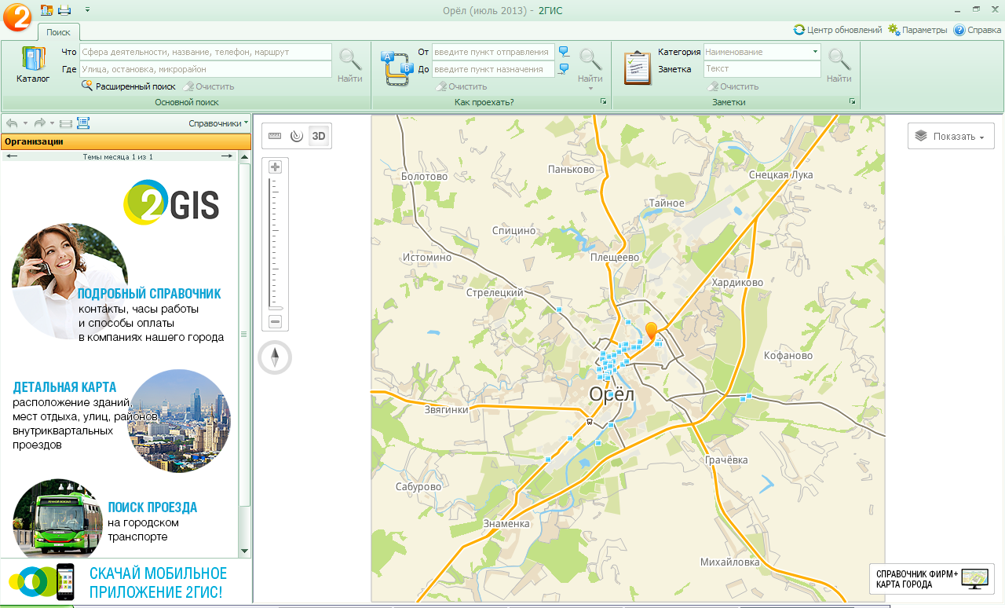
Task: Click the Расширенный поиск link
Action: [129, 86]
